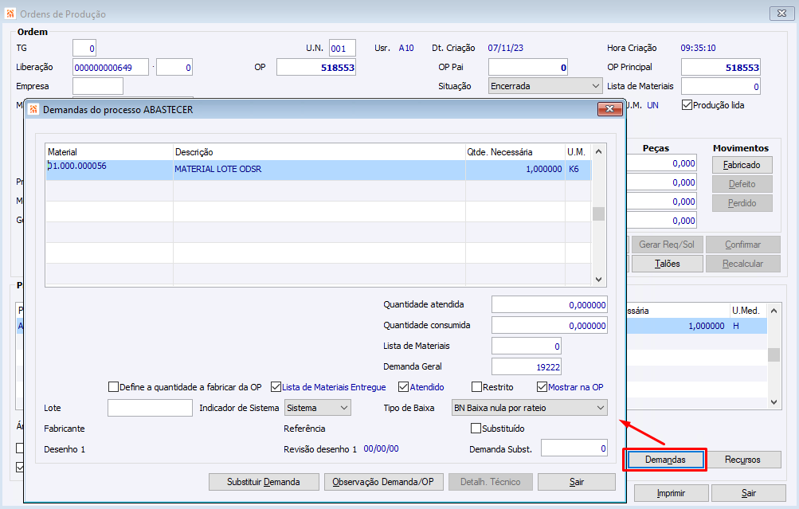Click the OP Principal field

pos(720,67)
